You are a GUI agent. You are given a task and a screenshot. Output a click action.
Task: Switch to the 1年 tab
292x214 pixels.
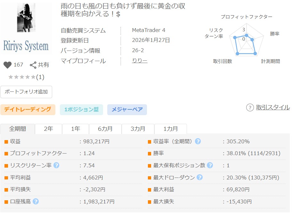point(76,129)
